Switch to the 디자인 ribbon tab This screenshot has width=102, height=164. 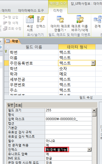[x=58, y=11]
